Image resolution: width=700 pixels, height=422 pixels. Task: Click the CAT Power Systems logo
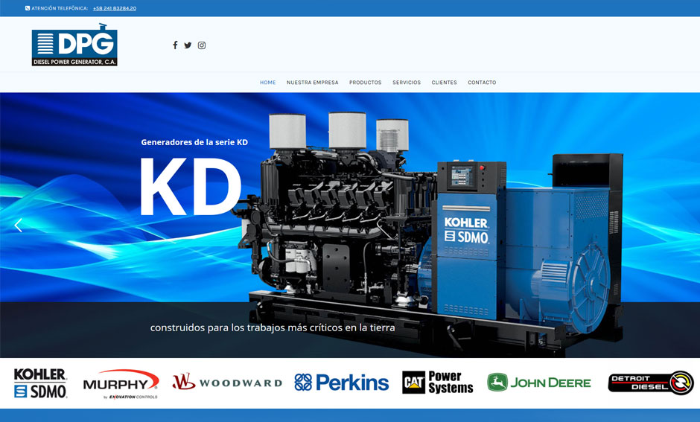[438, 383]
